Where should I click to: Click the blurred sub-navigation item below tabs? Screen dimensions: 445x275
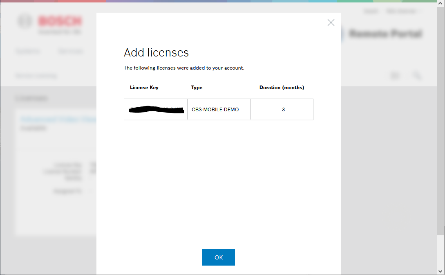[x=36, y=76]
